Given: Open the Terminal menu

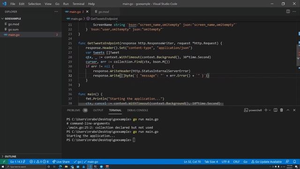Looking at the screenshot, I should (78, 4).
